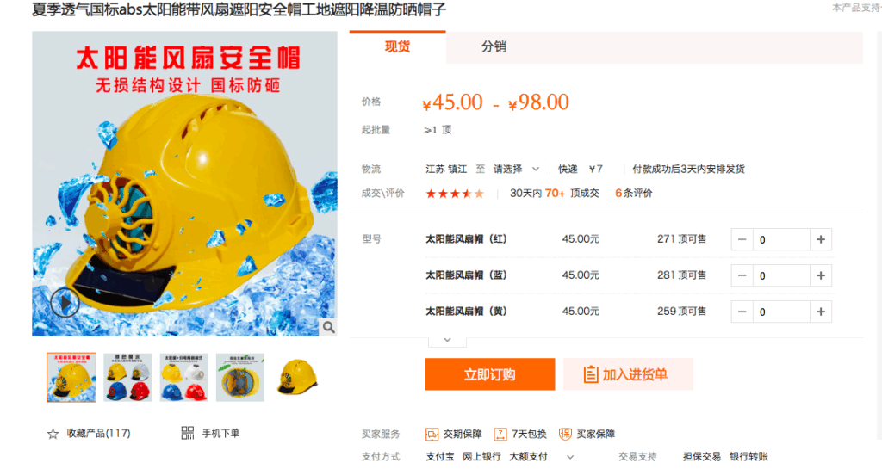
Task: Click the star icon to favorite the product
Action: coord(53,434)
